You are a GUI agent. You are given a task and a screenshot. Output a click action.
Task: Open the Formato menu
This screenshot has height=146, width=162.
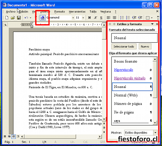(x=60, y=12)
